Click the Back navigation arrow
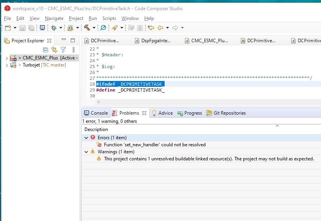This screenshot has width=321, height=221. 160,28
